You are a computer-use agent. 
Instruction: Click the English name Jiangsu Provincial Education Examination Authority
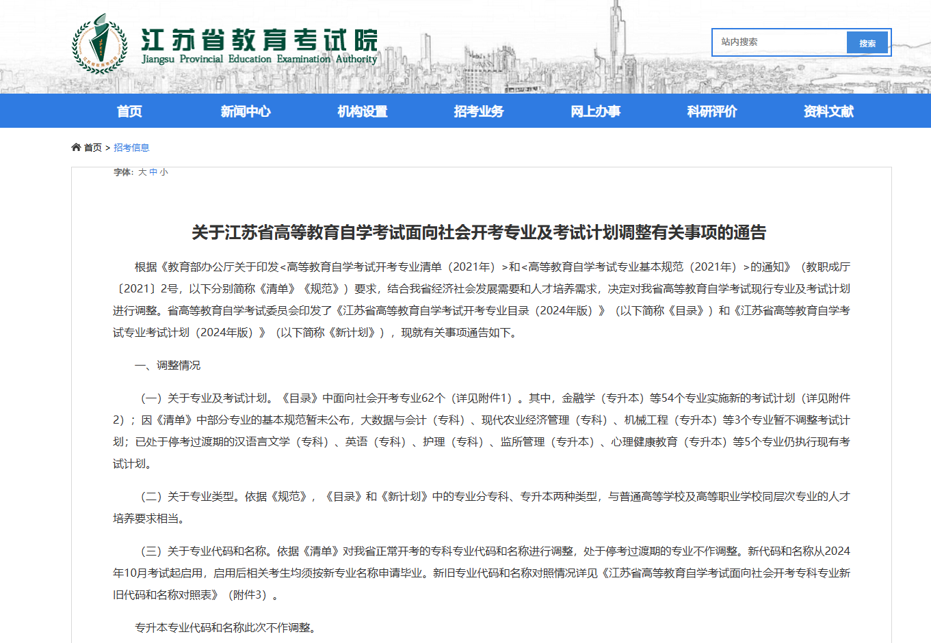pos(259,59)
